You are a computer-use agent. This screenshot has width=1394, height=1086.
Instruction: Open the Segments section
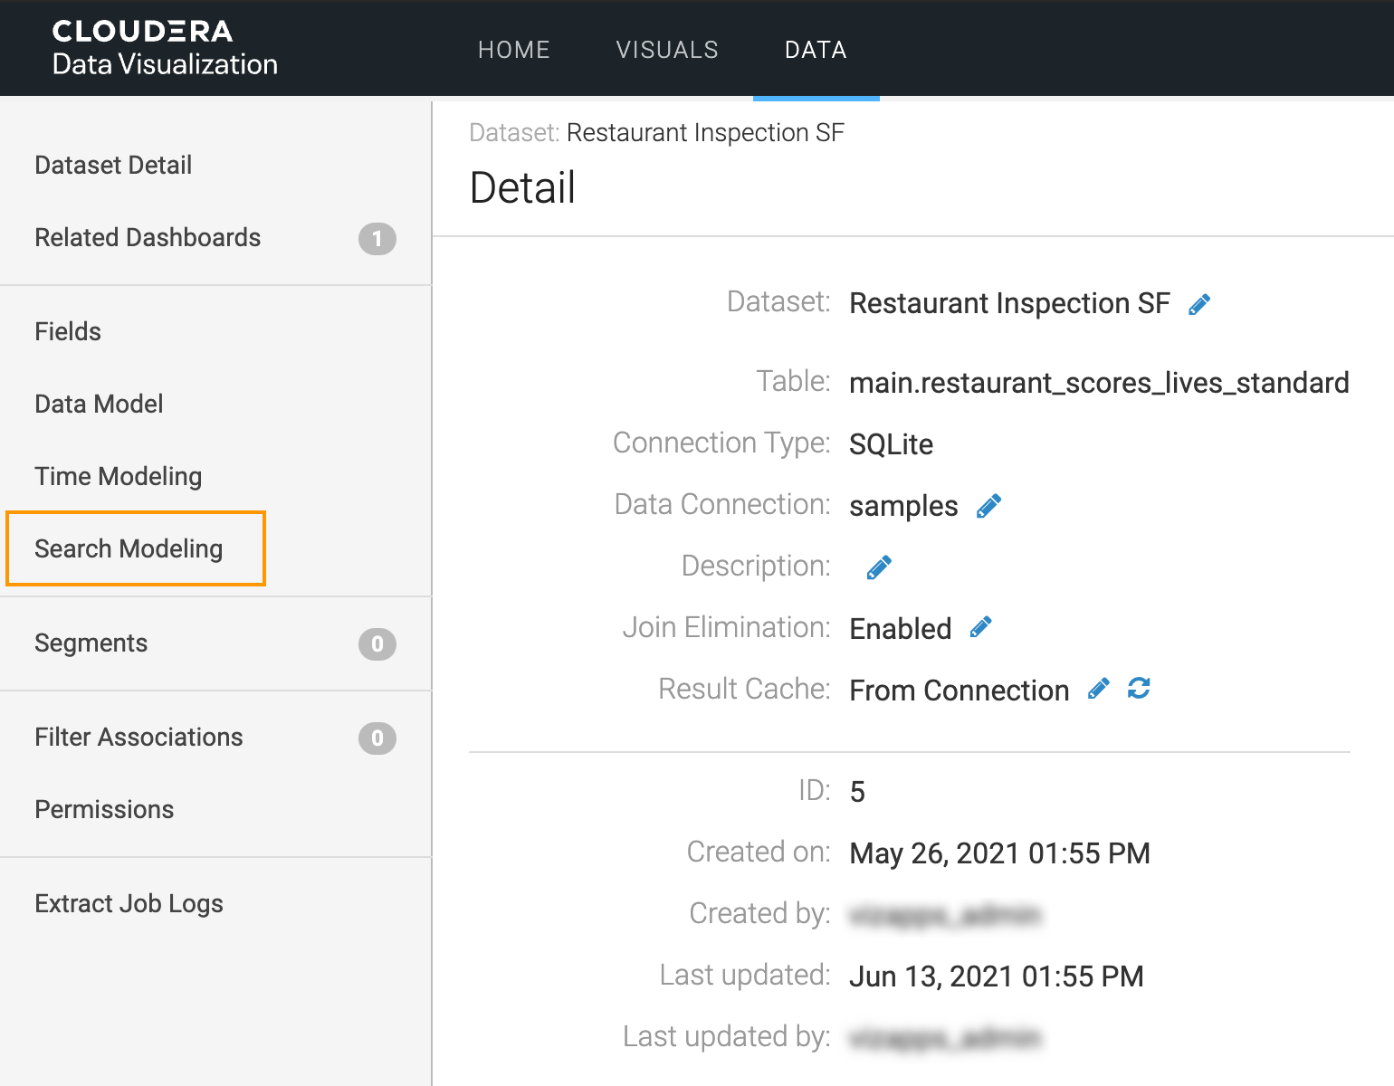coord(91,643)
